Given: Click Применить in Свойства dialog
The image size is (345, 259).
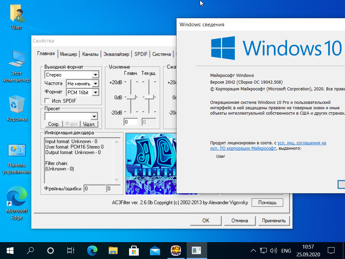Looking at the screenshot, I should 274,221.
